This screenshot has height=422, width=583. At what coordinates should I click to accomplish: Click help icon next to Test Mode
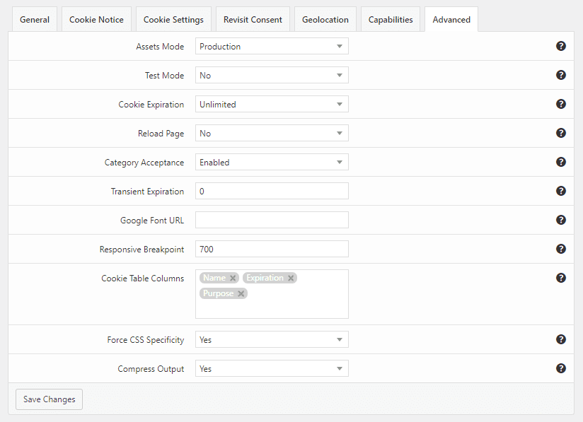[x=560, y=75]
